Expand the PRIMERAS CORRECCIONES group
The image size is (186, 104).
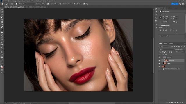(162, 69)
